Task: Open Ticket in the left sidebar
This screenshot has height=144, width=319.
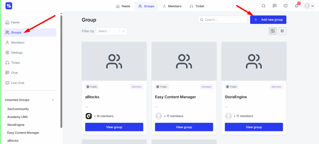Action: [x=30, y=63]
